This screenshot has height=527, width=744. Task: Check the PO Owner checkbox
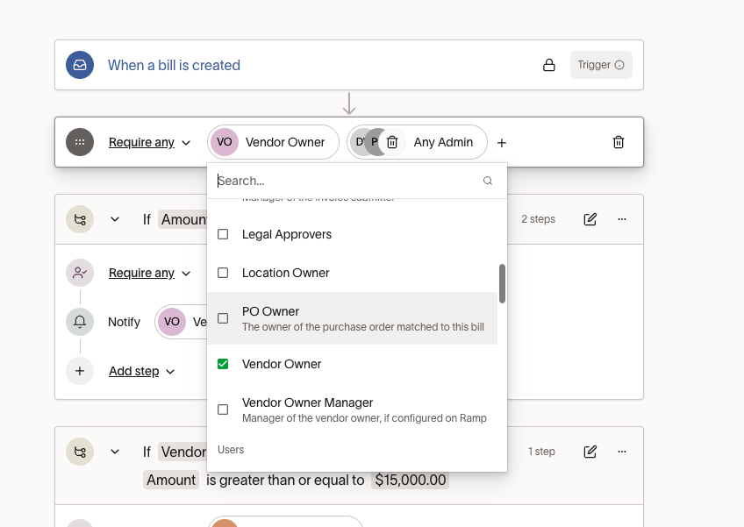coord(223,318)
